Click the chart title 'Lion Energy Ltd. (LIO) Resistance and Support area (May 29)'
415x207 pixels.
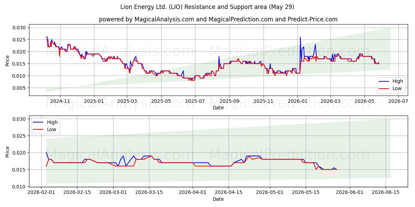pyautogui.click(x=207, y=7)
